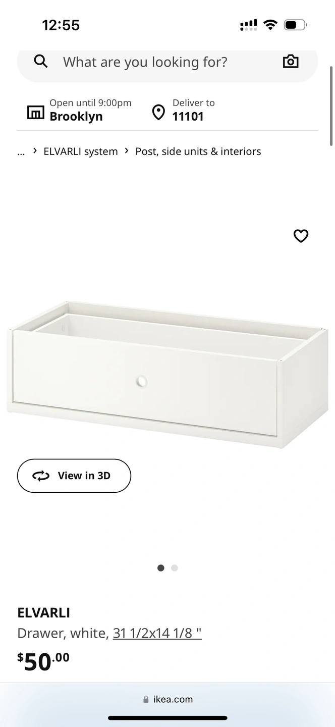Go to the ELVARLI system breadcrumb
Viewport: 335px width, 727px height.
[x=81, y=151]
